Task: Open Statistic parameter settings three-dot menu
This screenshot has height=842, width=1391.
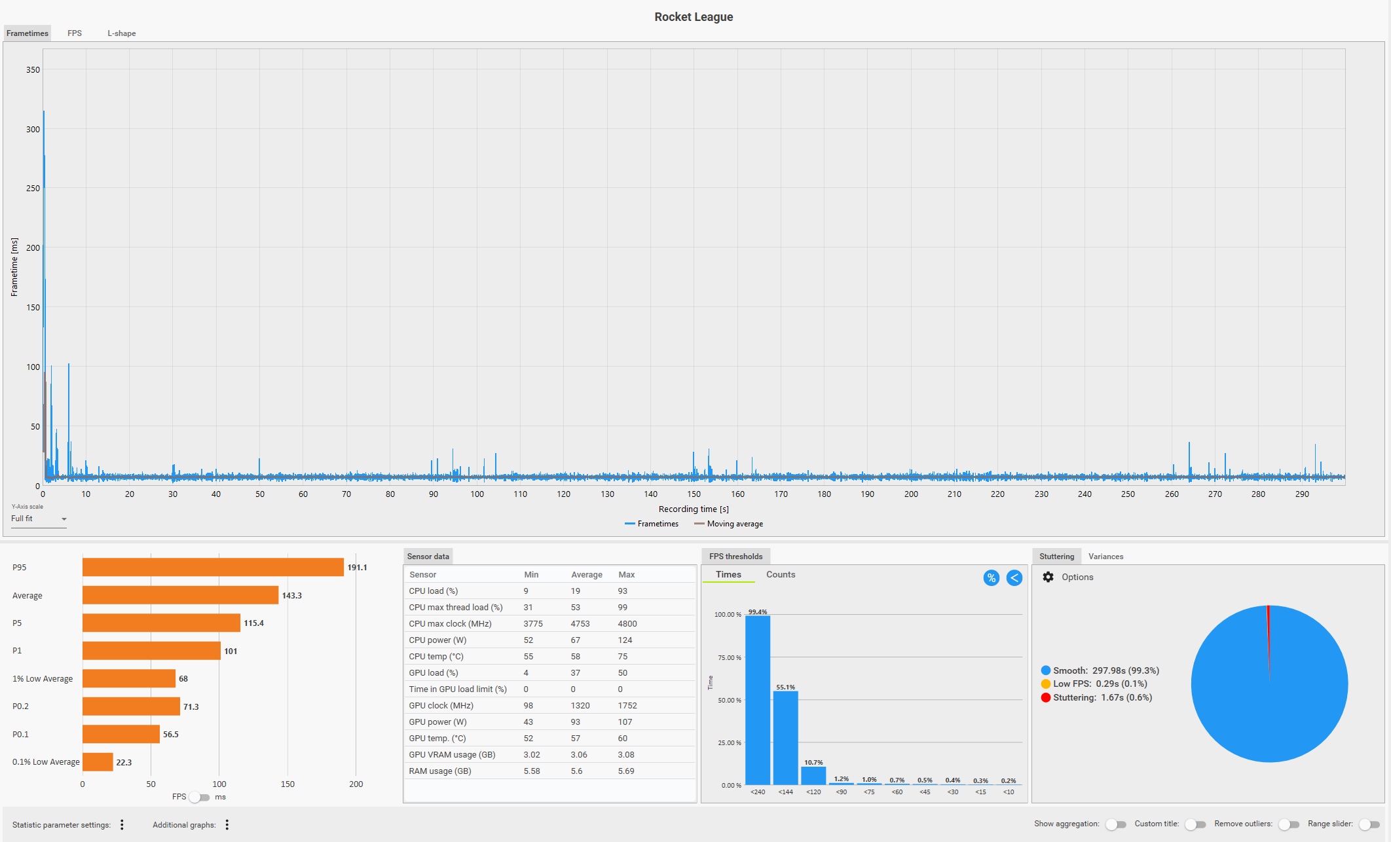Action: 122,824
